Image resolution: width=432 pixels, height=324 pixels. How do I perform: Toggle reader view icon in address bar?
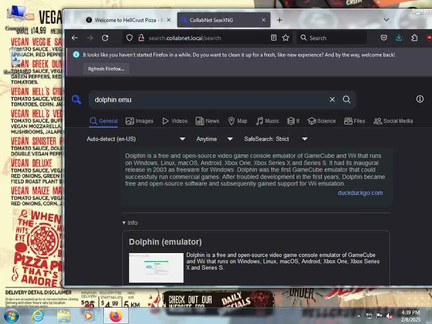[273, 38]
